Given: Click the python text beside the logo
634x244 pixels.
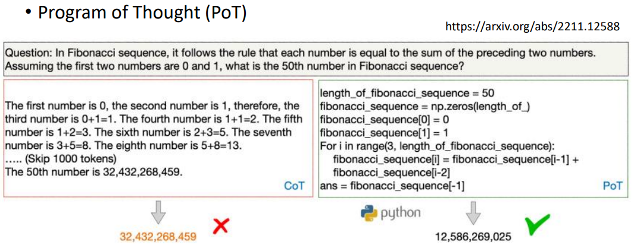Looking at the screenshot, I should tap(399, 214).
